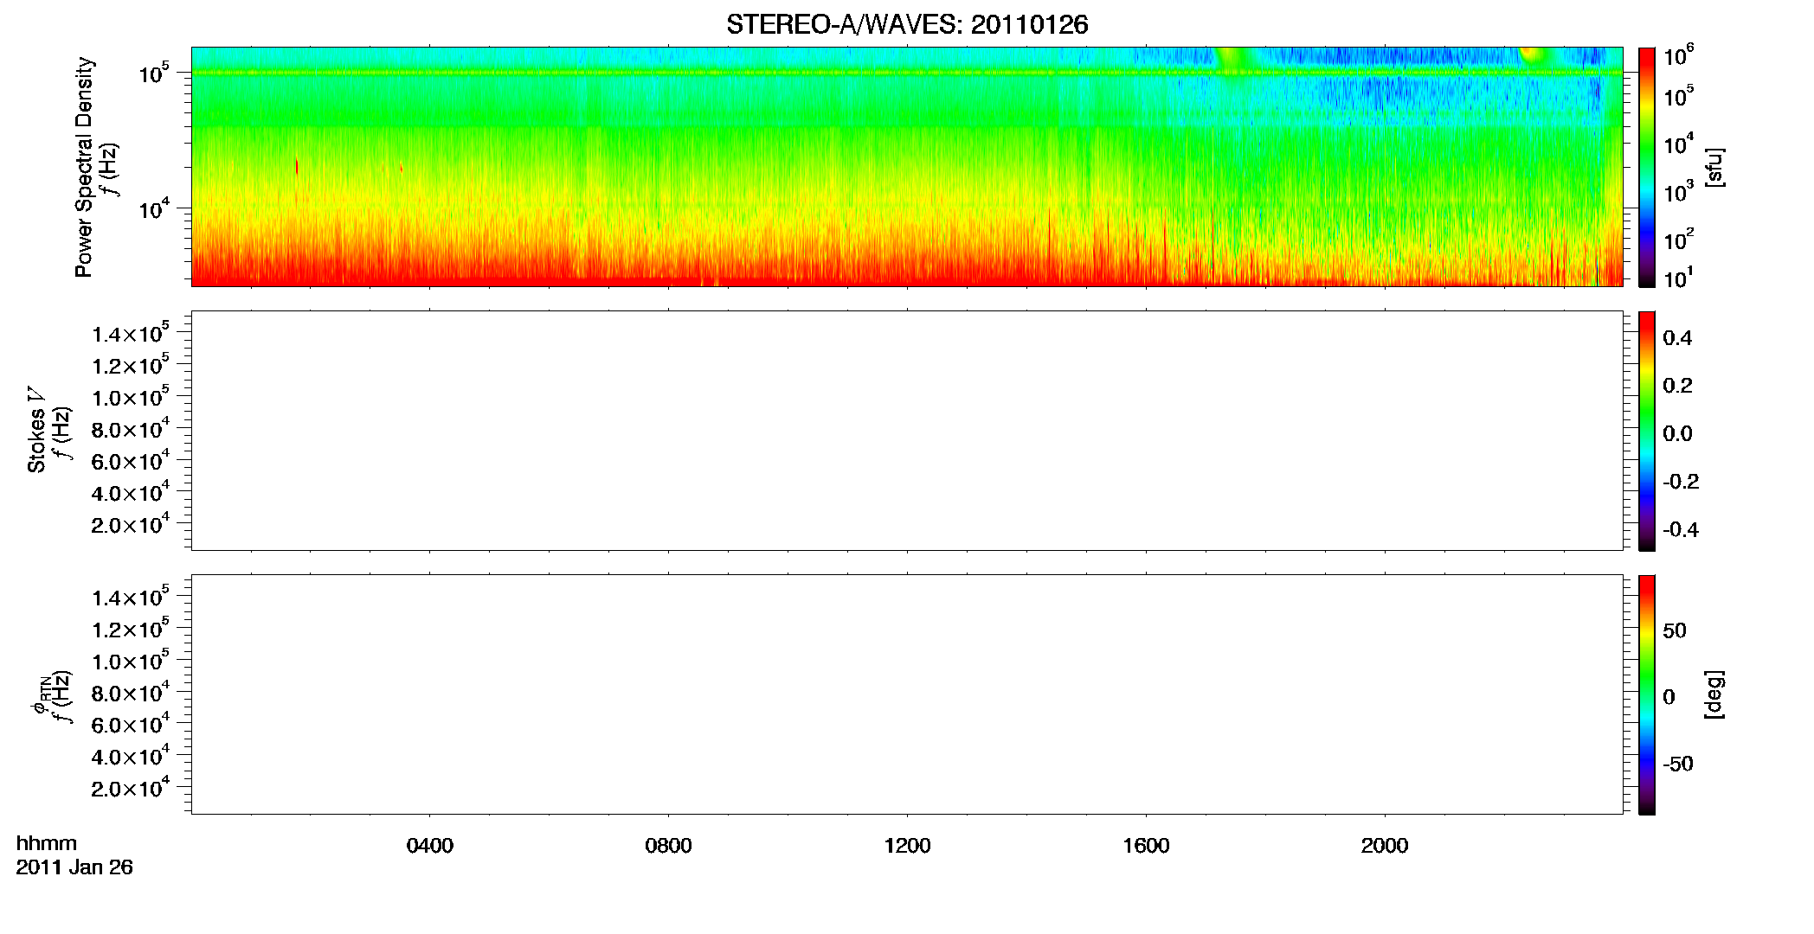
Task: Click the [deg] unit label
Action: [x=1714, y=694]
